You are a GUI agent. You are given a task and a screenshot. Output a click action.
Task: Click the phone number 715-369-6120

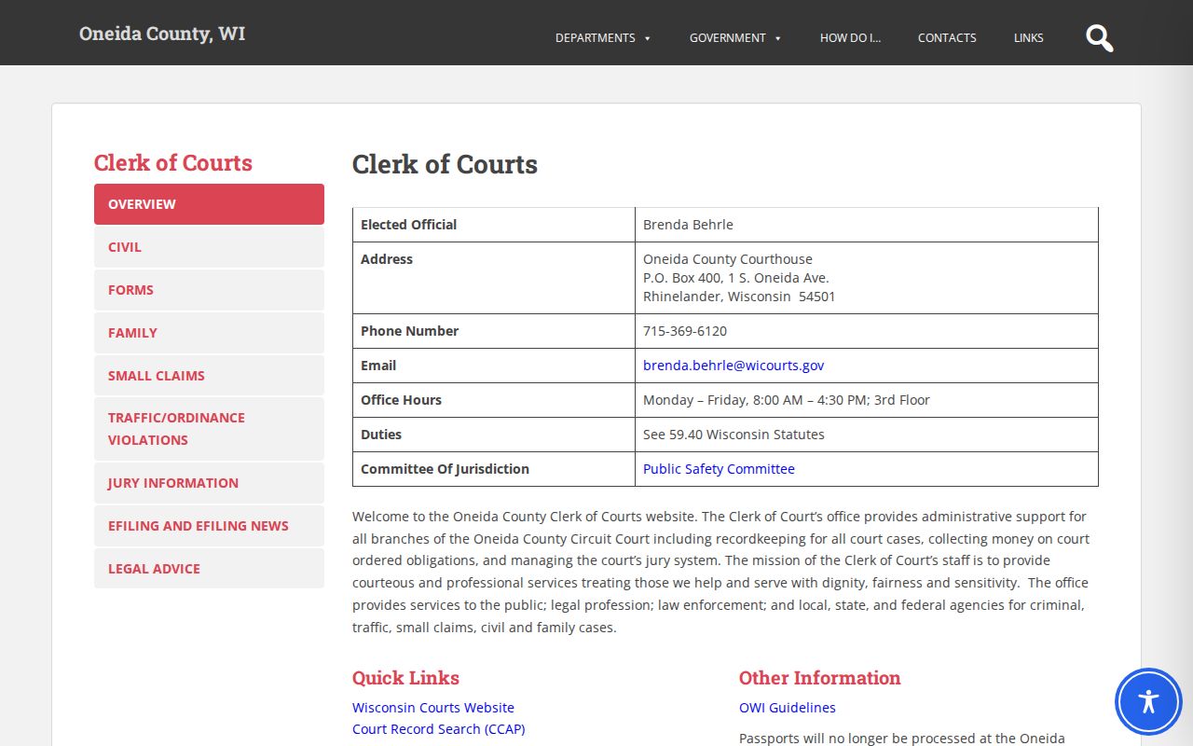[685, 331]
